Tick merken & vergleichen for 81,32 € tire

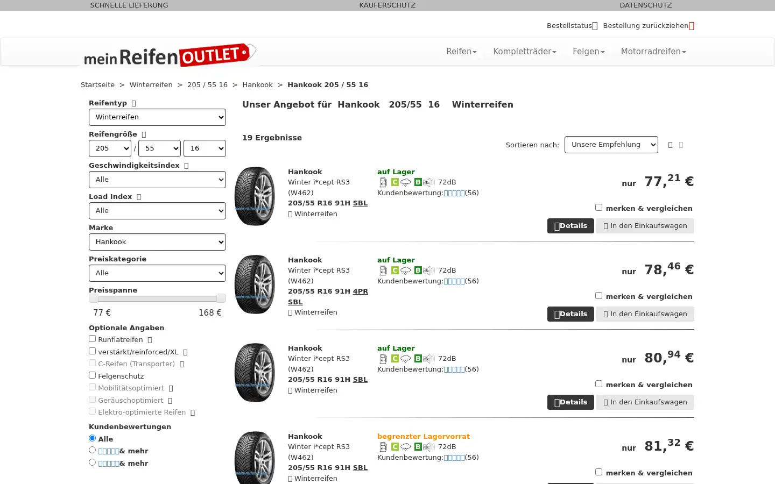point(598,472)
